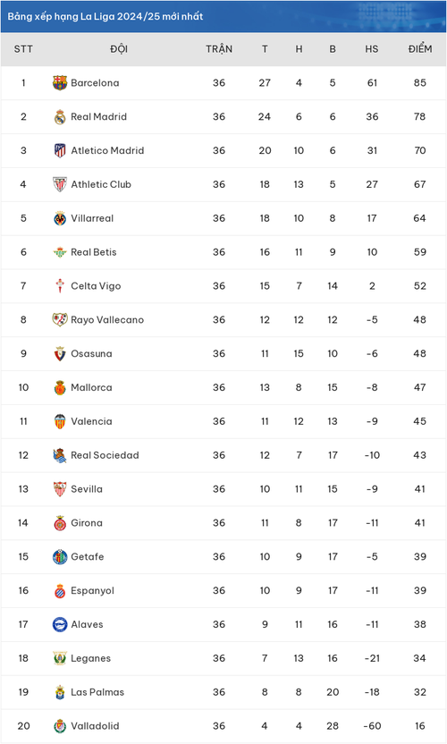Click the Villarreal yellow badge
The image size is (447, 744).
coord(60,218)
